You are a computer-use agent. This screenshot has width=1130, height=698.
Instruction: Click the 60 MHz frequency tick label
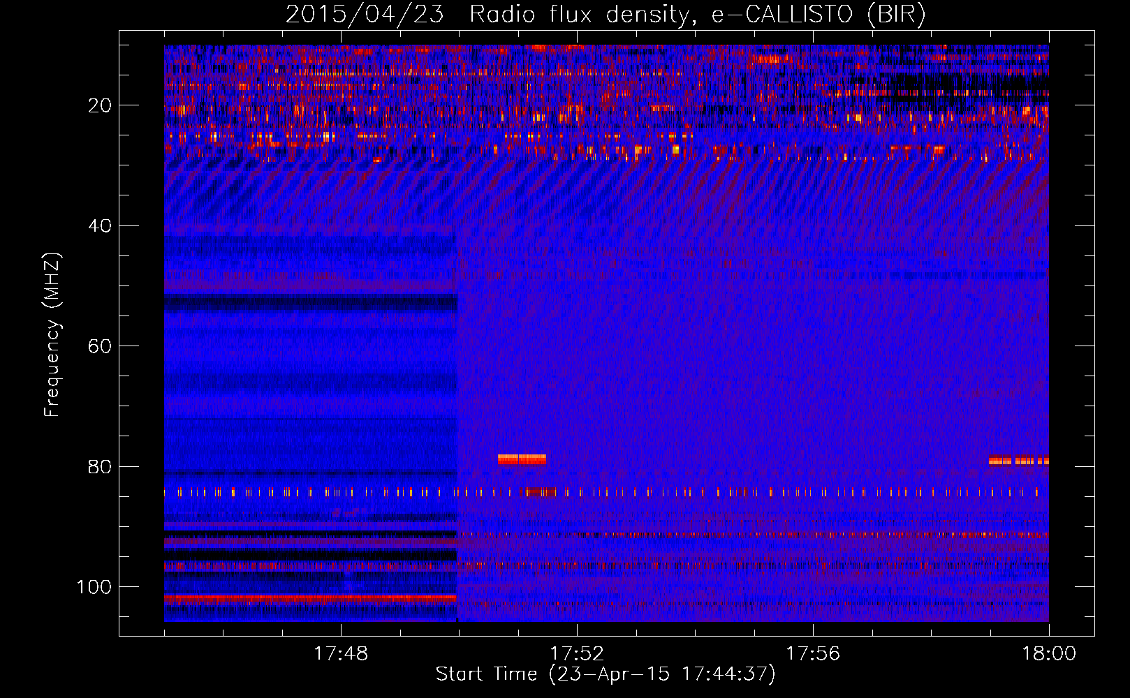coord(101,346)
